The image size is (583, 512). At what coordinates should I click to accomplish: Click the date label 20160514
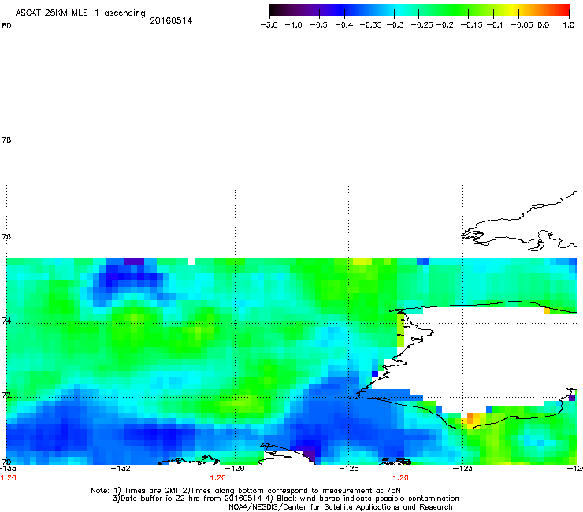(171, 20)
